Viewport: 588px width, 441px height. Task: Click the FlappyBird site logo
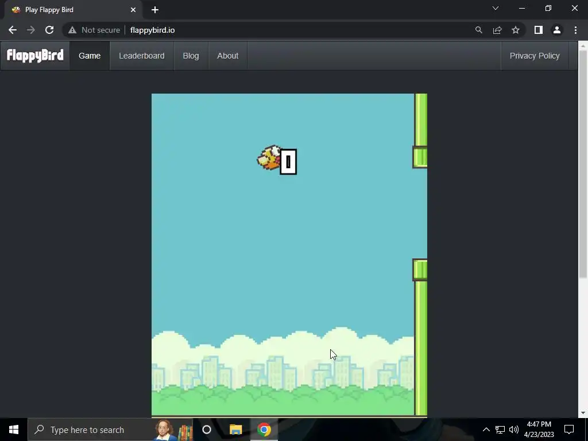(35, 56)
